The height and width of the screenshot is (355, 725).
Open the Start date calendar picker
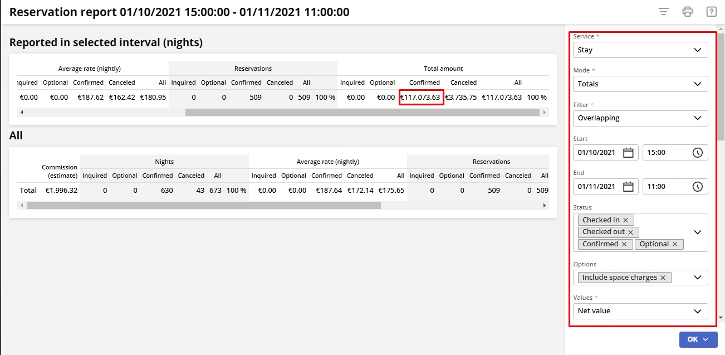pyautogui.click(x=628, y=153)
